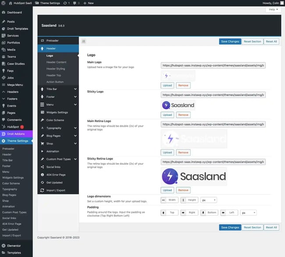Click the HubSpot sprocket icon in sidebar
This screenshot has height=257, width=285.
[4, 127]
